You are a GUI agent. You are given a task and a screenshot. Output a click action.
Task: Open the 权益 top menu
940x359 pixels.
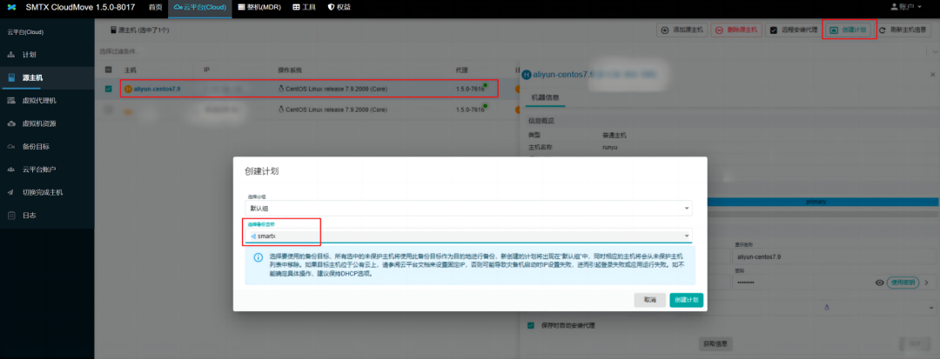pyautogui.click(x=339, y=7)
